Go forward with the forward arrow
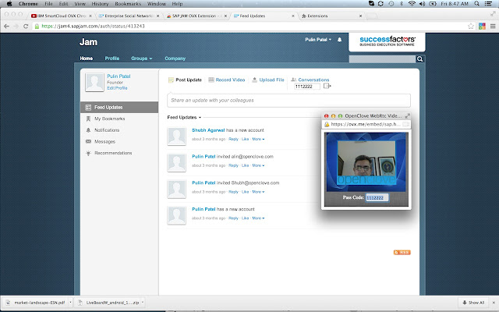 click(16, 26)
